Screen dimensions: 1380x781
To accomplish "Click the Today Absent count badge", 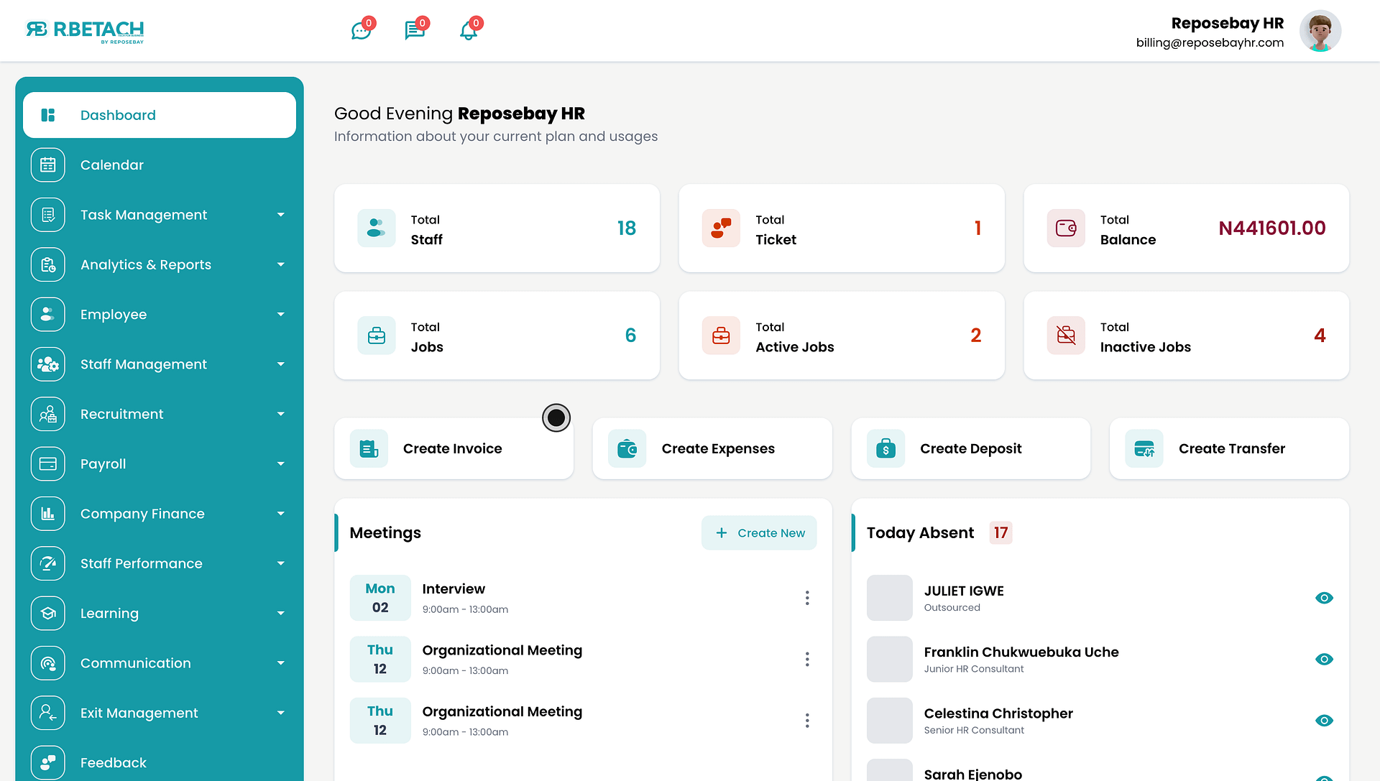I will point(1000,532).
